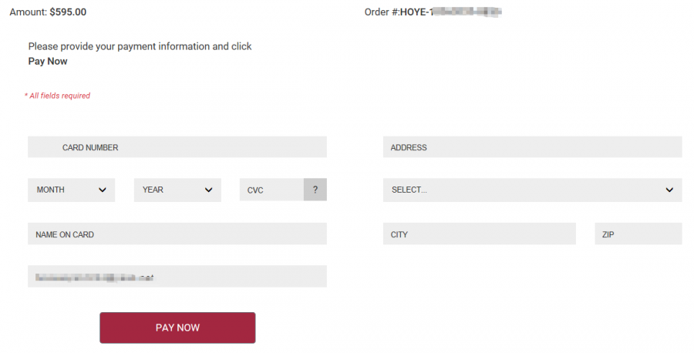Image resolution: width=694 pixels, height=353 pixels.
Task: Click into the CITY field
Action: [479, 234]
